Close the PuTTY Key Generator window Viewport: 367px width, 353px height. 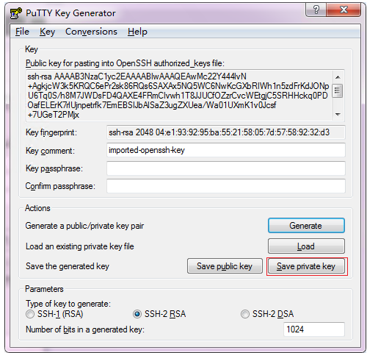tap(344, 10)
